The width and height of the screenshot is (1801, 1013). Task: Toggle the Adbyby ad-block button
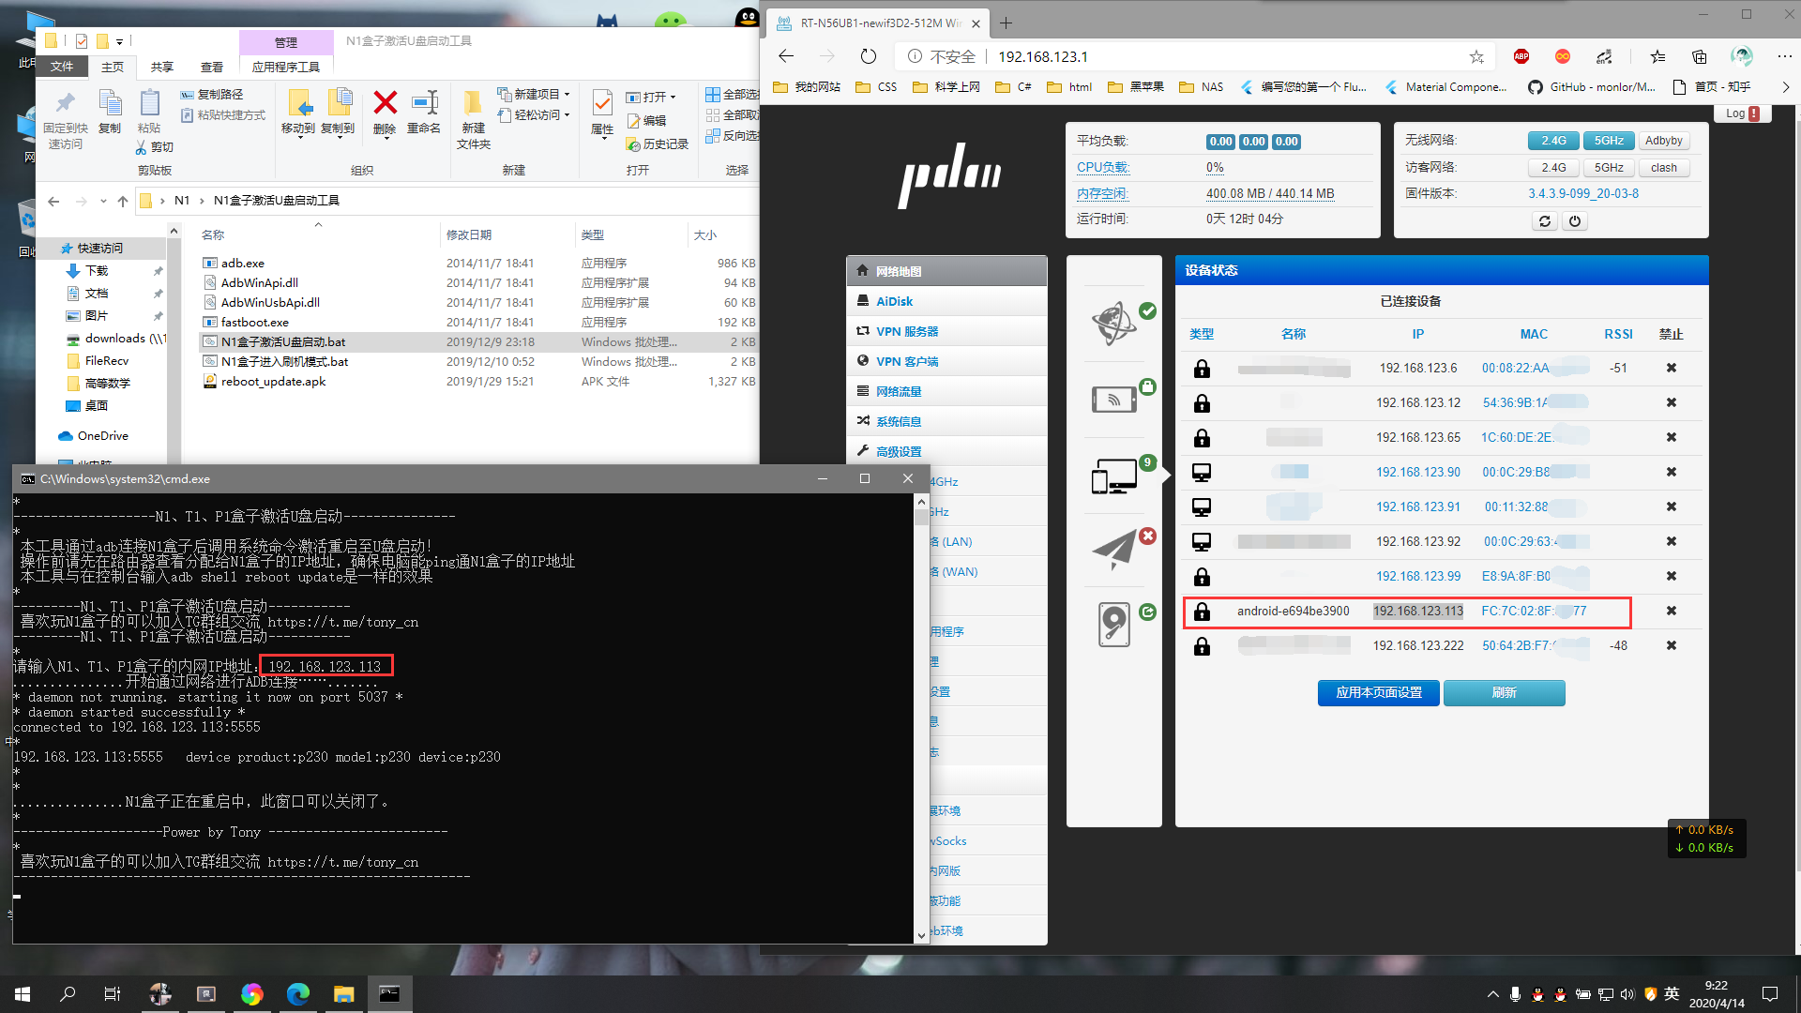(x=1663, y=141)
